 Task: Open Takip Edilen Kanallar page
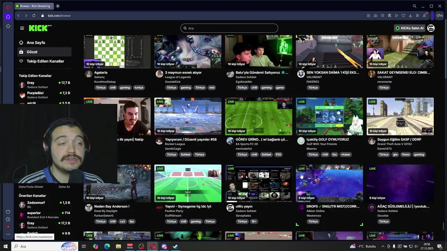click(x=45, y=61)
